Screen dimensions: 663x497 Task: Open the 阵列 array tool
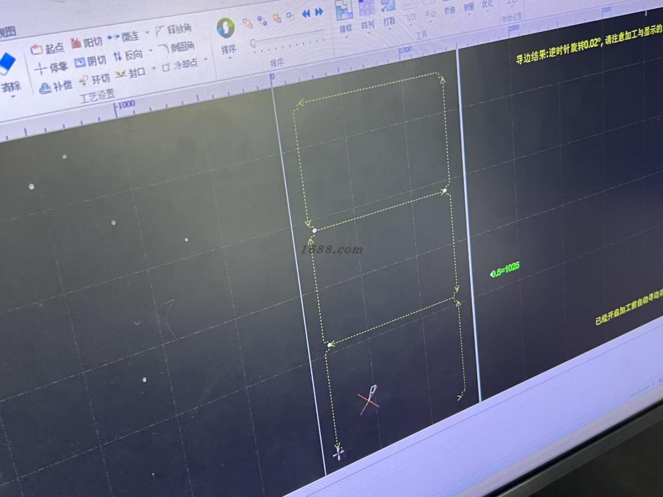[x=367, y=14]
